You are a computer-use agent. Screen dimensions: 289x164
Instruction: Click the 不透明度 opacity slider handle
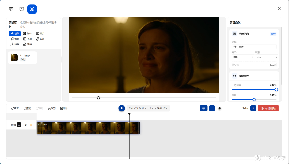pos(276,90)
